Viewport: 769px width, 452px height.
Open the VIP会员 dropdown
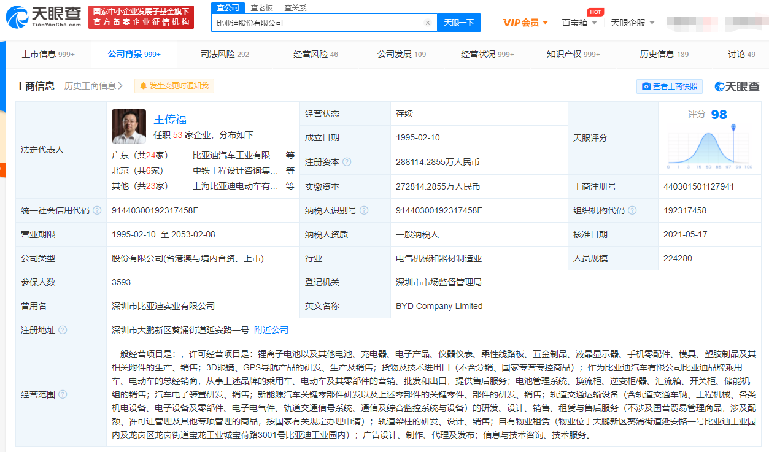(525, 23)
